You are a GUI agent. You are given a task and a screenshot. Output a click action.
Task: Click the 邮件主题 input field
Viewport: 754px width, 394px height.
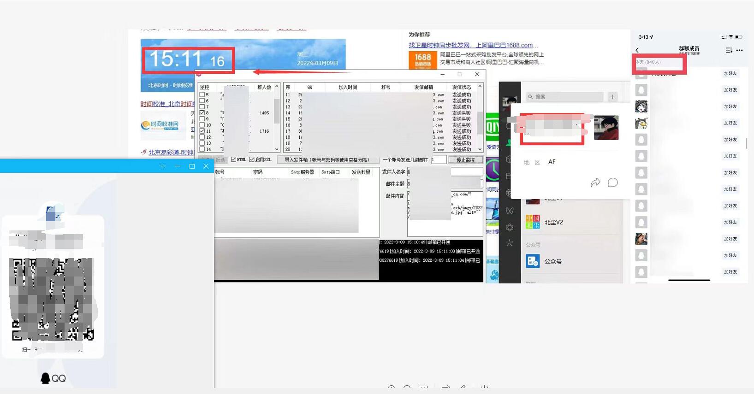[445, 183]
